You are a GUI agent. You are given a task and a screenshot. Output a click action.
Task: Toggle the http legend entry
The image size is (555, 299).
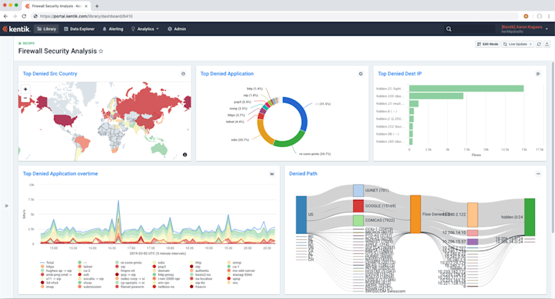(x=196, y=262)
